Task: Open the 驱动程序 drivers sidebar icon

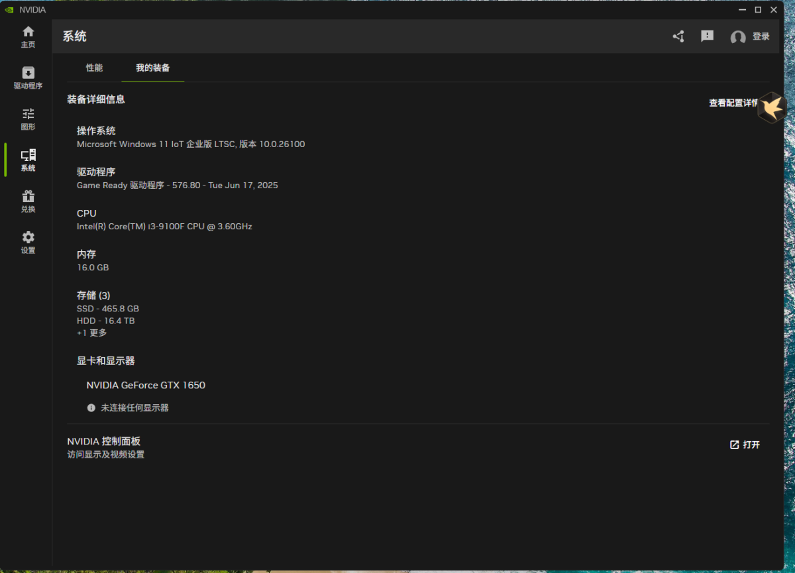Action: coord(28,73)
